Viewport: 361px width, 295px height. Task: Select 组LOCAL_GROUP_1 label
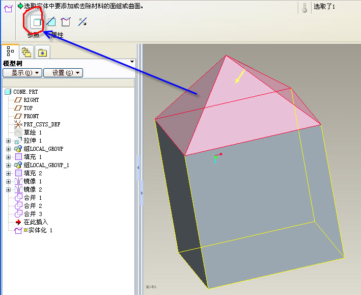(x=46, y=165)
